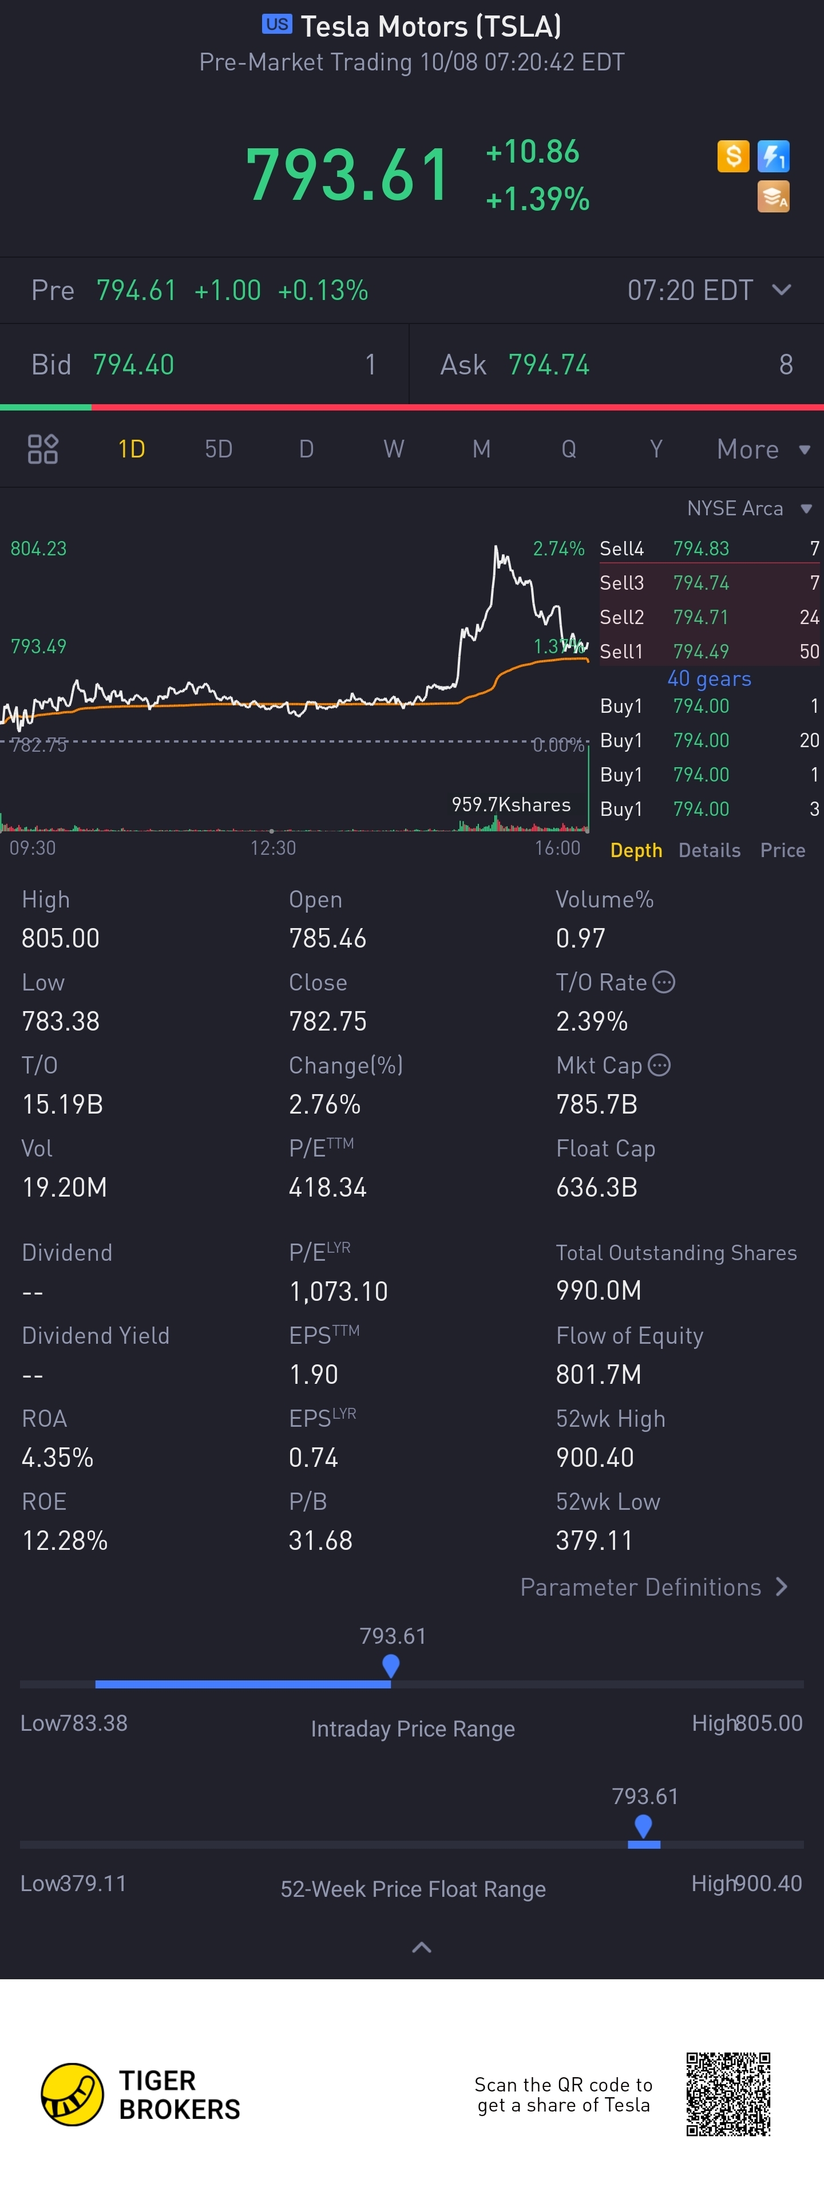
Task: Tap the Tesla share QR code
Action: pos(728,2094)
